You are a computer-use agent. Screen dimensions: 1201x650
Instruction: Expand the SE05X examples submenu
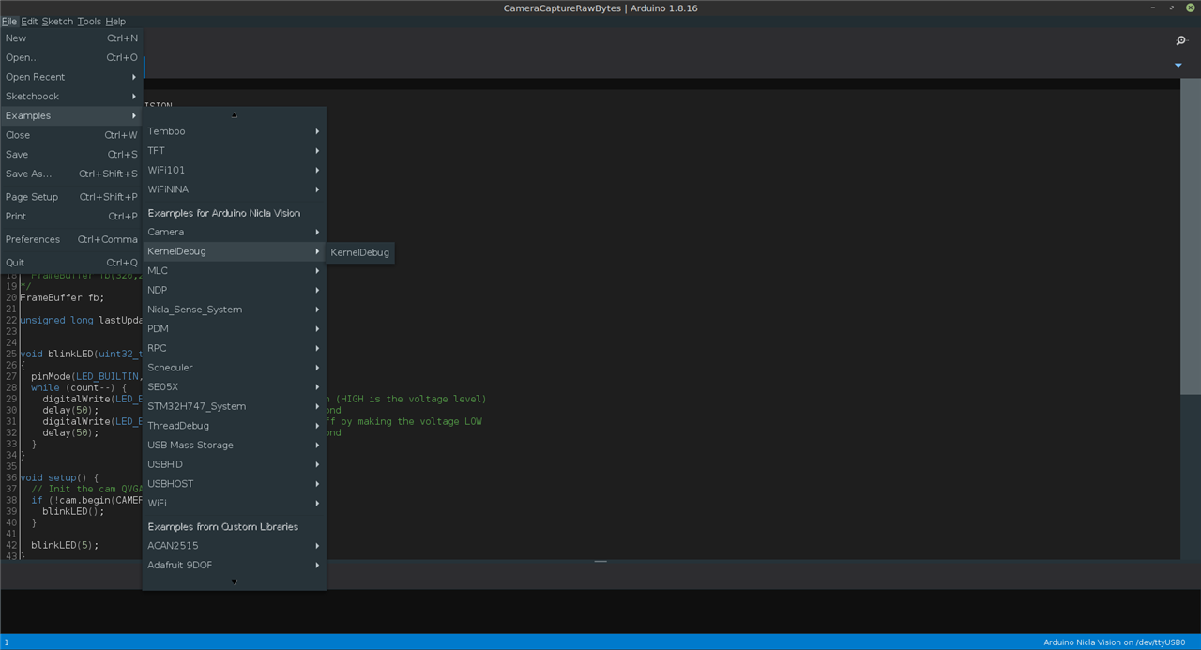[234, 386]
